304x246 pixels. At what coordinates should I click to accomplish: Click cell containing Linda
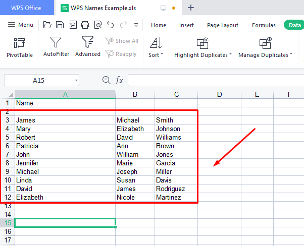click(x=65, y=180)
